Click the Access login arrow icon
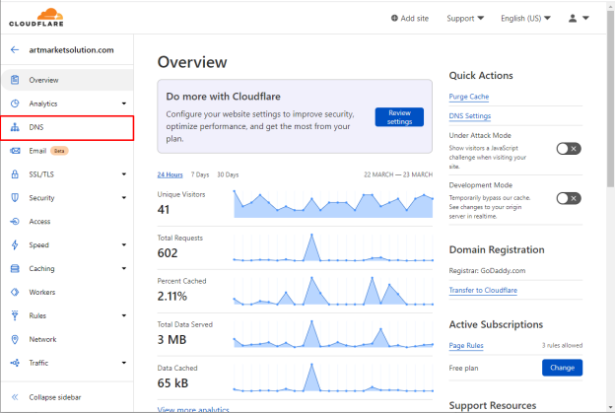Screen dimensions: 615x413 coord(15,221)
